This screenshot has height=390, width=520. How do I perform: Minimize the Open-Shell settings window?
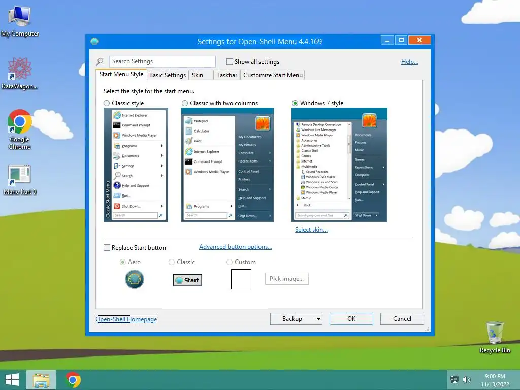(387, 40)
